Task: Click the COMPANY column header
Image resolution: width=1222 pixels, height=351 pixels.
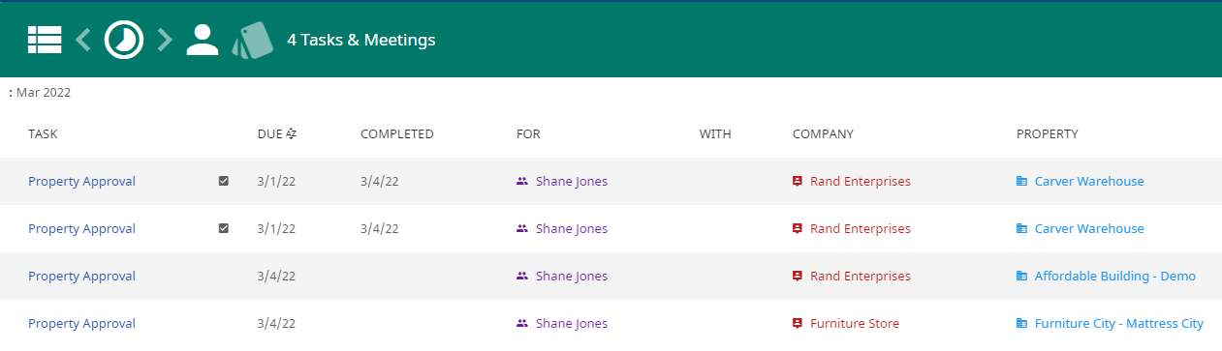Action: click(823, 134)
